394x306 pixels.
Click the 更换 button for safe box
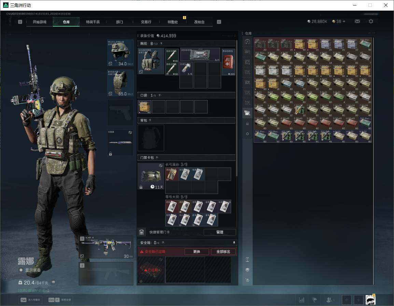tap(197, 251)
